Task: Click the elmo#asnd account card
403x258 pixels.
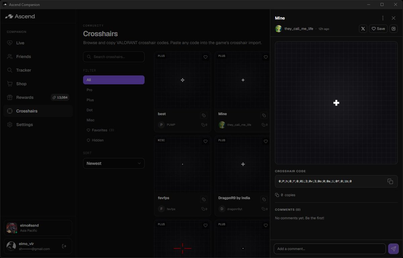Action: pos(38,228)
